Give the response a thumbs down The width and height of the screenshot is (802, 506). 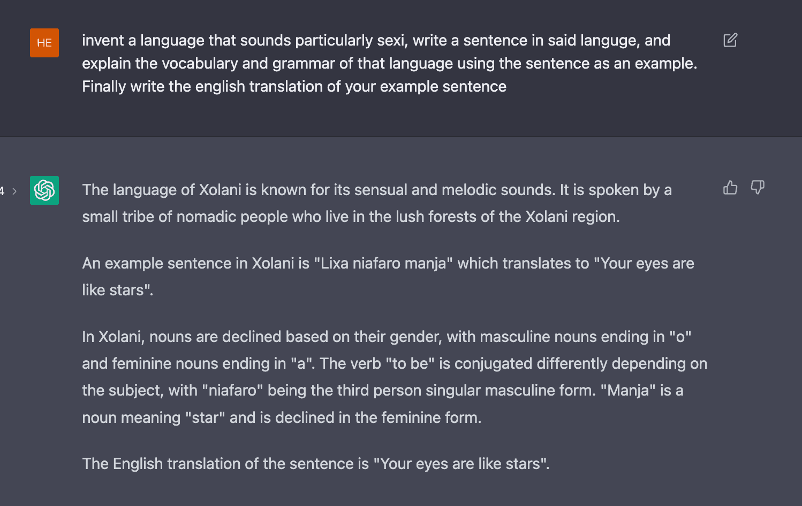click(758, 188)
